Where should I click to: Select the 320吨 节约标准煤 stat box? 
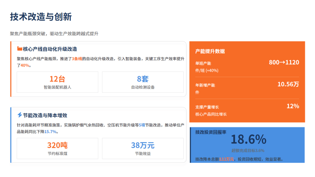(57, 148)
